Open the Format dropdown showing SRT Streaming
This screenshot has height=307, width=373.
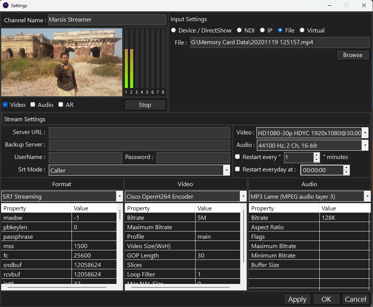[x=120, y=196]
